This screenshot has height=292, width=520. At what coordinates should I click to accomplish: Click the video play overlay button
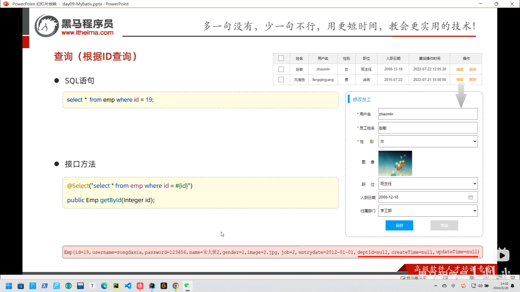(x=502, y=255)
